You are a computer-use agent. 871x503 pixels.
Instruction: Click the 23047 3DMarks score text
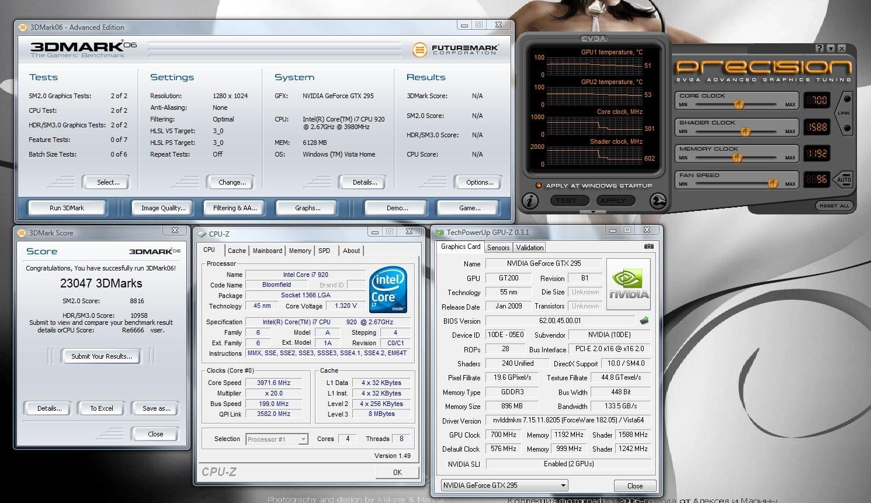point(101,283)
